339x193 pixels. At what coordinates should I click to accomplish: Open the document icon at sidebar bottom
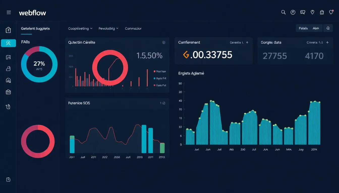click(8, 179)
